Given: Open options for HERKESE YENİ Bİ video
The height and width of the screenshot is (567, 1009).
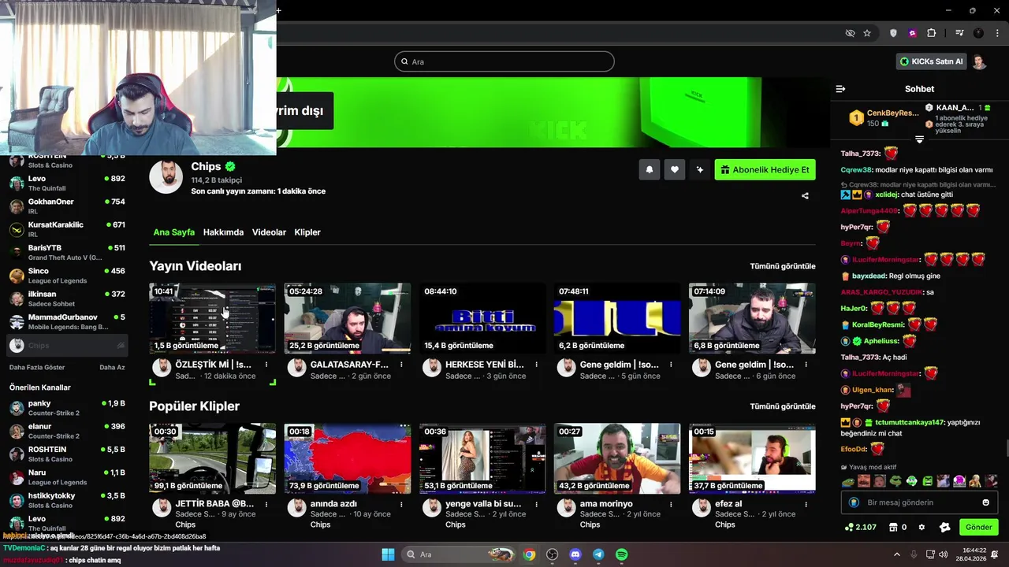Looking at the screenshot, I should pyautogui.click(x=537, y=365).
